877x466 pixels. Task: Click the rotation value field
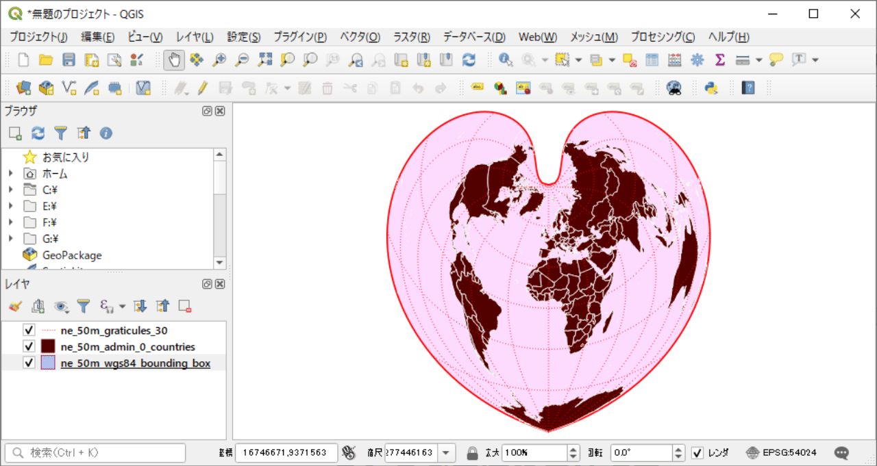[x=641, y=453]
